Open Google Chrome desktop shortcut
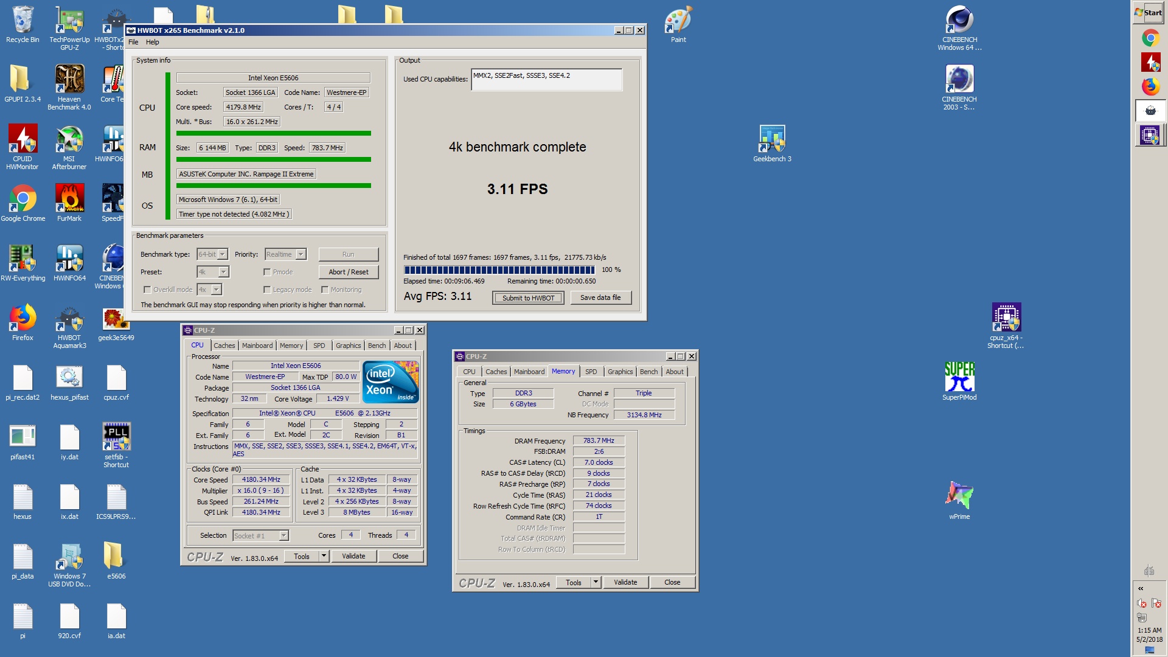 pyautogui.click(x=23, y=203)
